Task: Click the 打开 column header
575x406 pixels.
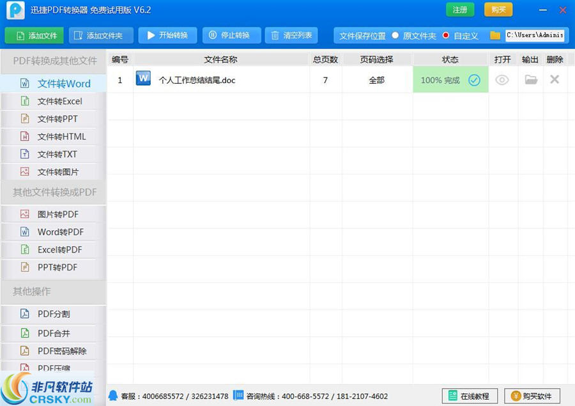Action: click(503, 59)
